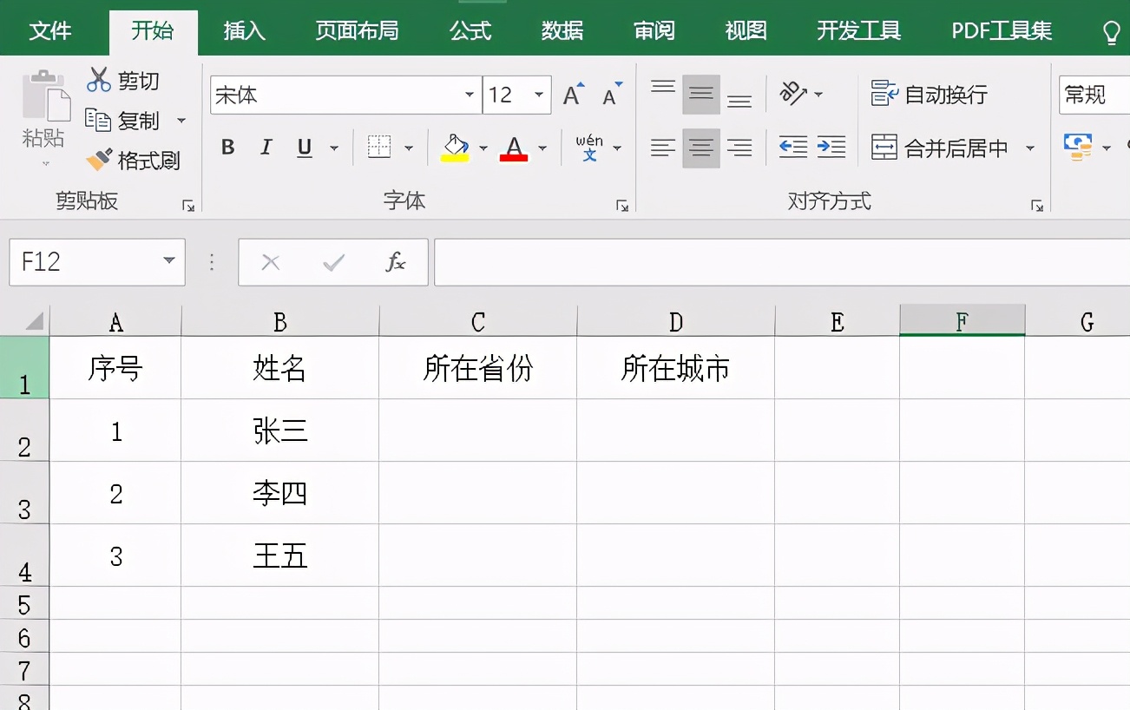Select the cell containing 张三
1130x710 pixels.
[280, 431]
